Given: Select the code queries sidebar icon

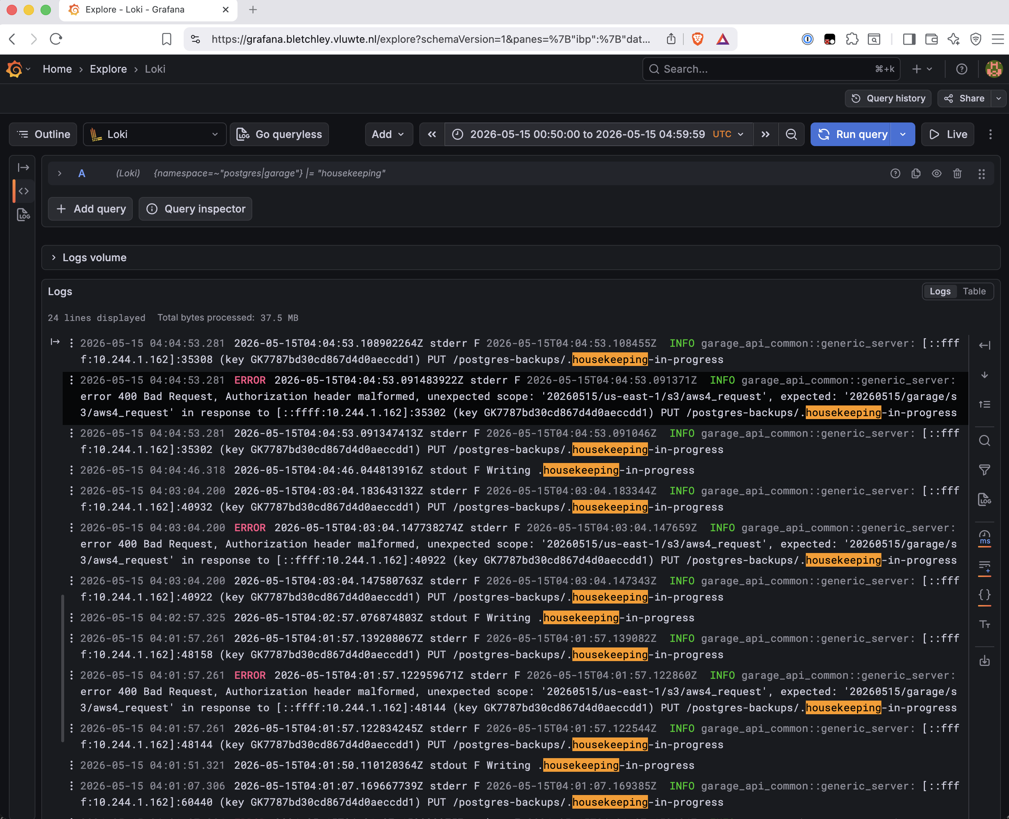Looking at the screenshot, I should [24, 191].
